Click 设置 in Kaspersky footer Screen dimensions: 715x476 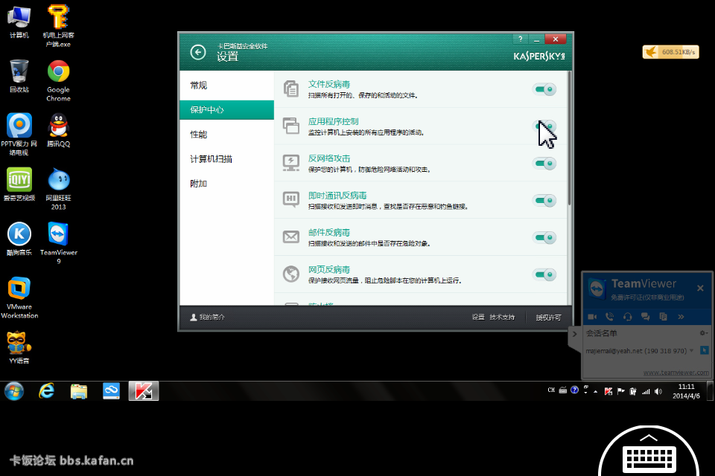coord(478,317)
